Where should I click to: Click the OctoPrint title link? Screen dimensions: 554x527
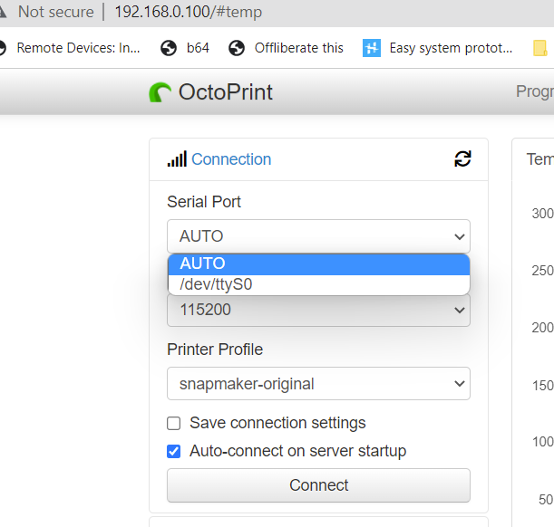pos(226,92)
